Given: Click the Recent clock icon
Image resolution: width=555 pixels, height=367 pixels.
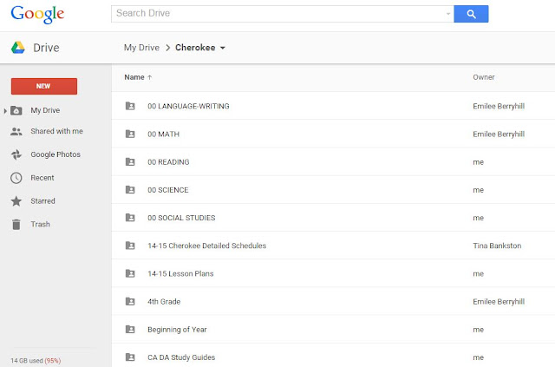Looking at the screenshot, I should point(16,178).
